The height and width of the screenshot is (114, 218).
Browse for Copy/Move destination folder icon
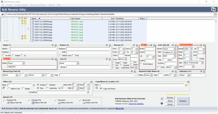click(x=186, y=85)
